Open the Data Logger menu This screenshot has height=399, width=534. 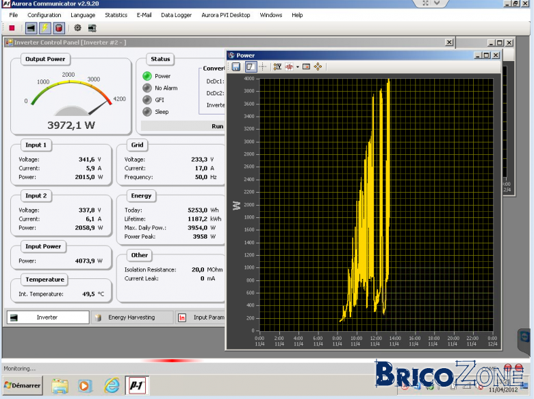(x=176, y=15)
